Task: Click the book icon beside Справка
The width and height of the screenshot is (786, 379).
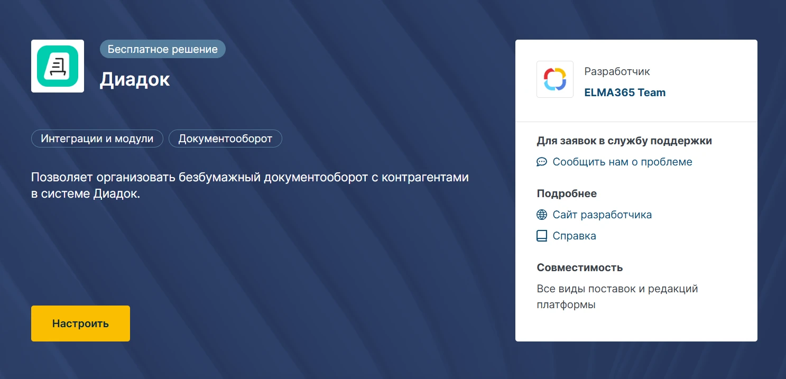Action: [541, 236]
